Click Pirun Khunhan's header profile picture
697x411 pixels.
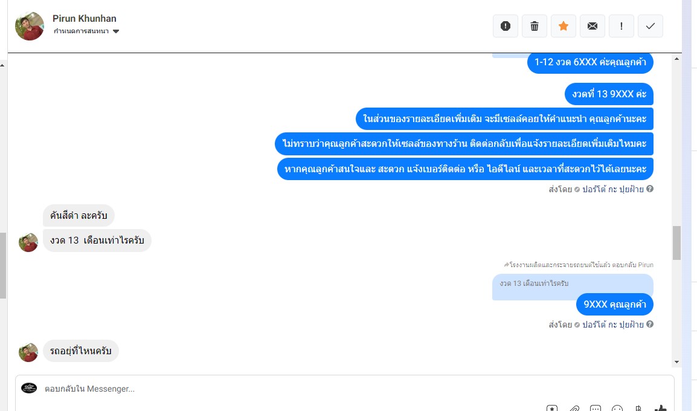click(x=30, y=26)
